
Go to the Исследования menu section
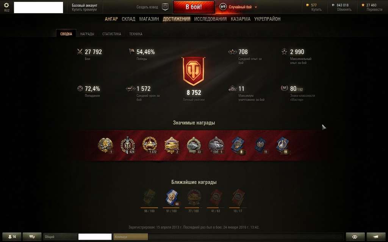[210, 19]
